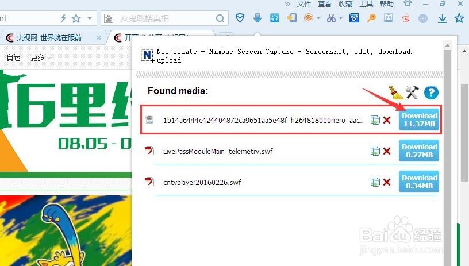Open the blue question mark help icon
The width and height of the screenshot is (469, 266).
click(x=431, y=92)
